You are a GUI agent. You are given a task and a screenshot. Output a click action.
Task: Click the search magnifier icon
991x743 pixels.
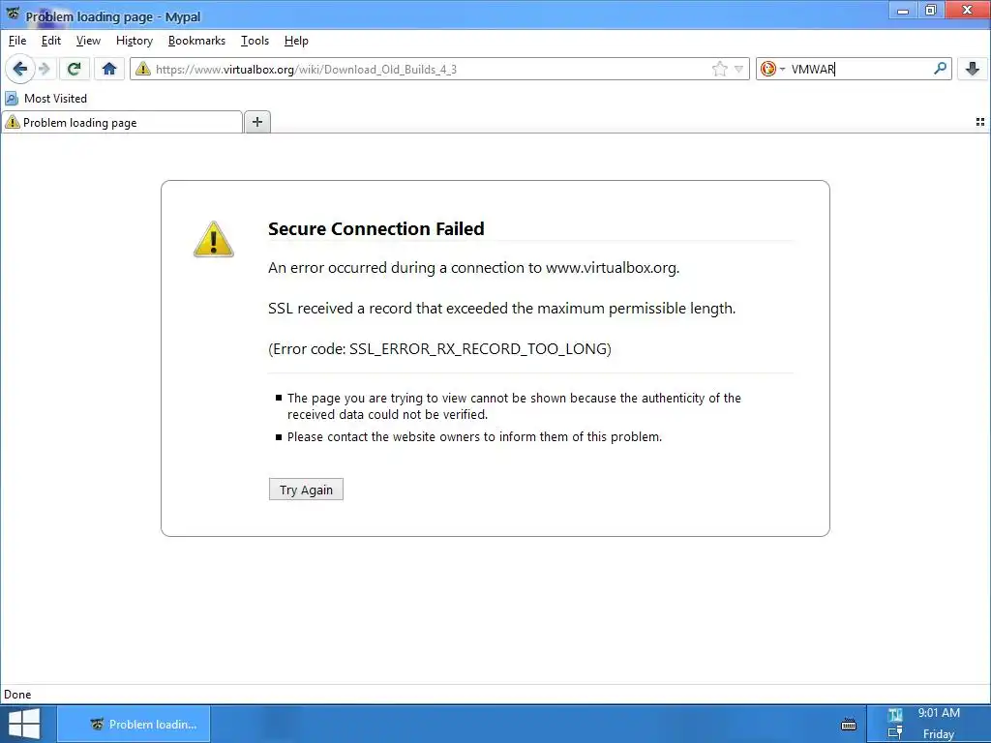(x=940, y=69)
